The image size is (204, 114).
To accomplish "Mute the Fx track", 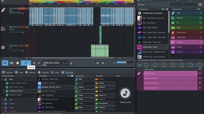I will [16, 46].
